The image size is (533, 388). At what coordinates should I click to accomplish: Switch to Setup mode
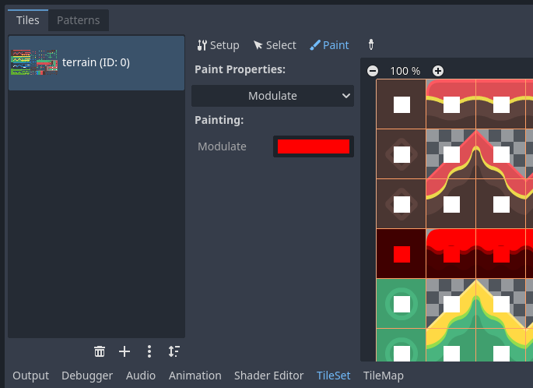coord(218,45)
